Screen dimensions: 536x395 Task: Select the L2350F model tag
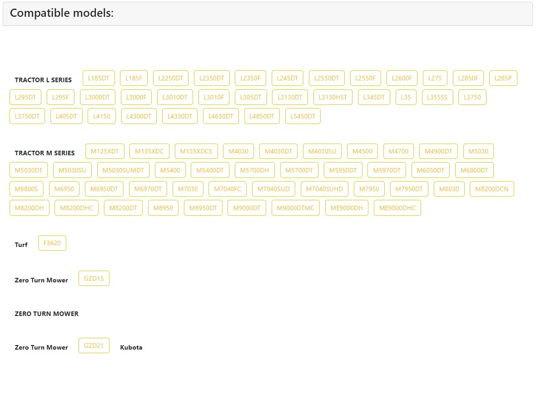(250, 78)
